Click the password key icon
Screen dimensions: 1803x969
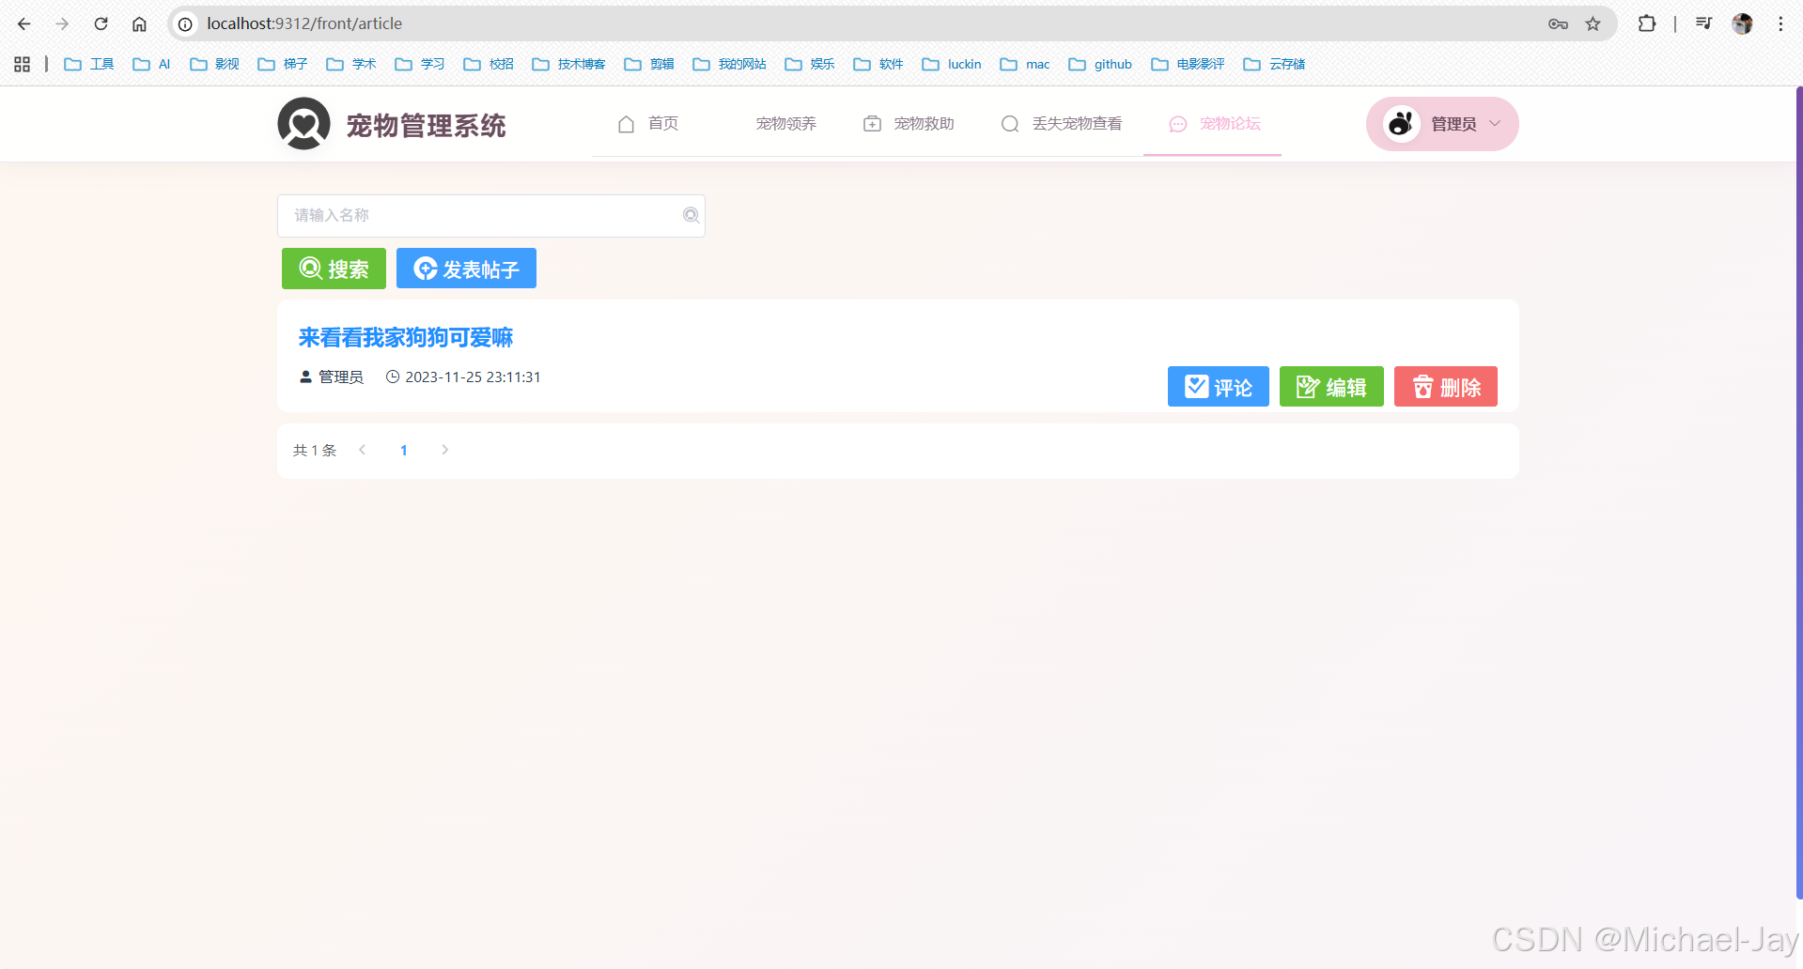[x=1558, y=23]
